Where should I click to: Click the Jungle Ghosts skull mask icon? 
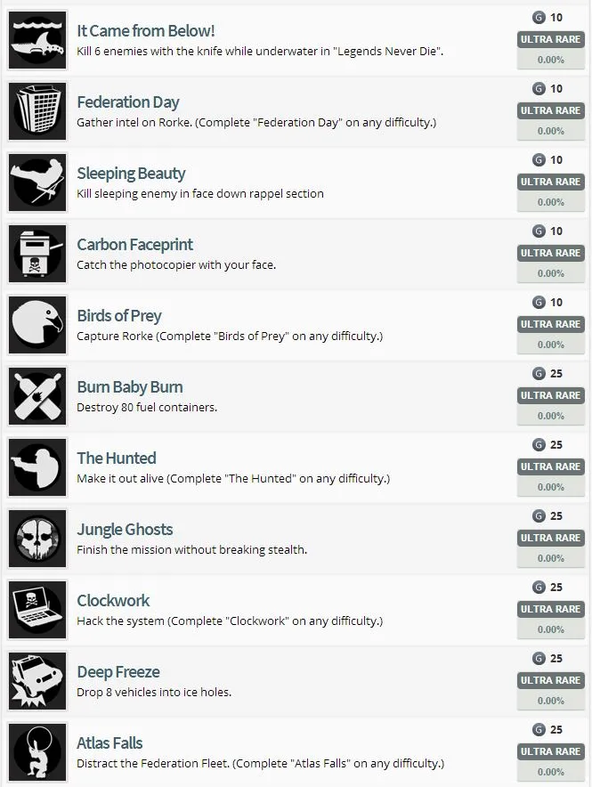click(x=37, y=540)
